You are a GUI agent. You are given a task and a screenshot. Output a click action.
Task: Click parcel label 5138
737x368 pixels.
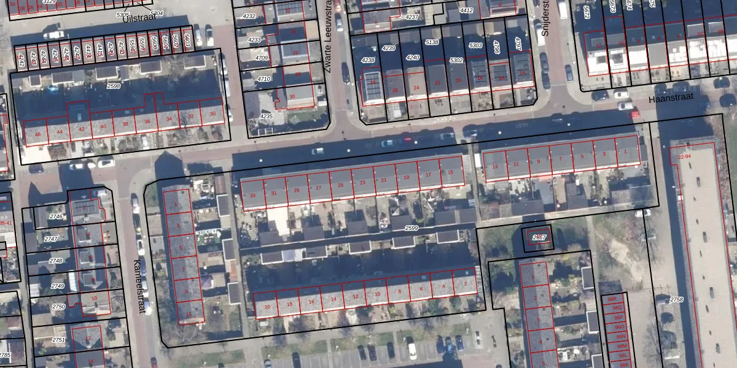pos(432,42)
